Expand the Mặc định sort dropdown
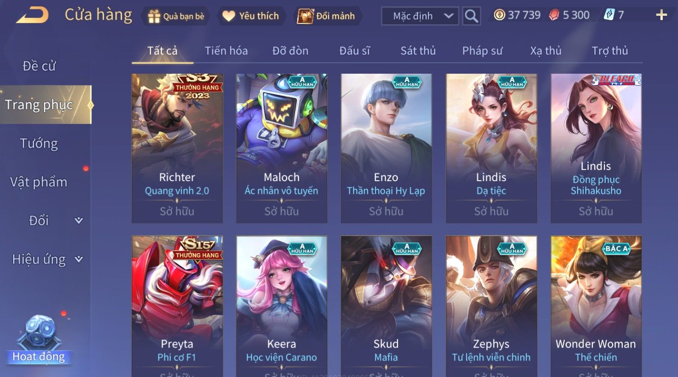Image resolution: width=678 pixels, height=377 pixels. 420,16
